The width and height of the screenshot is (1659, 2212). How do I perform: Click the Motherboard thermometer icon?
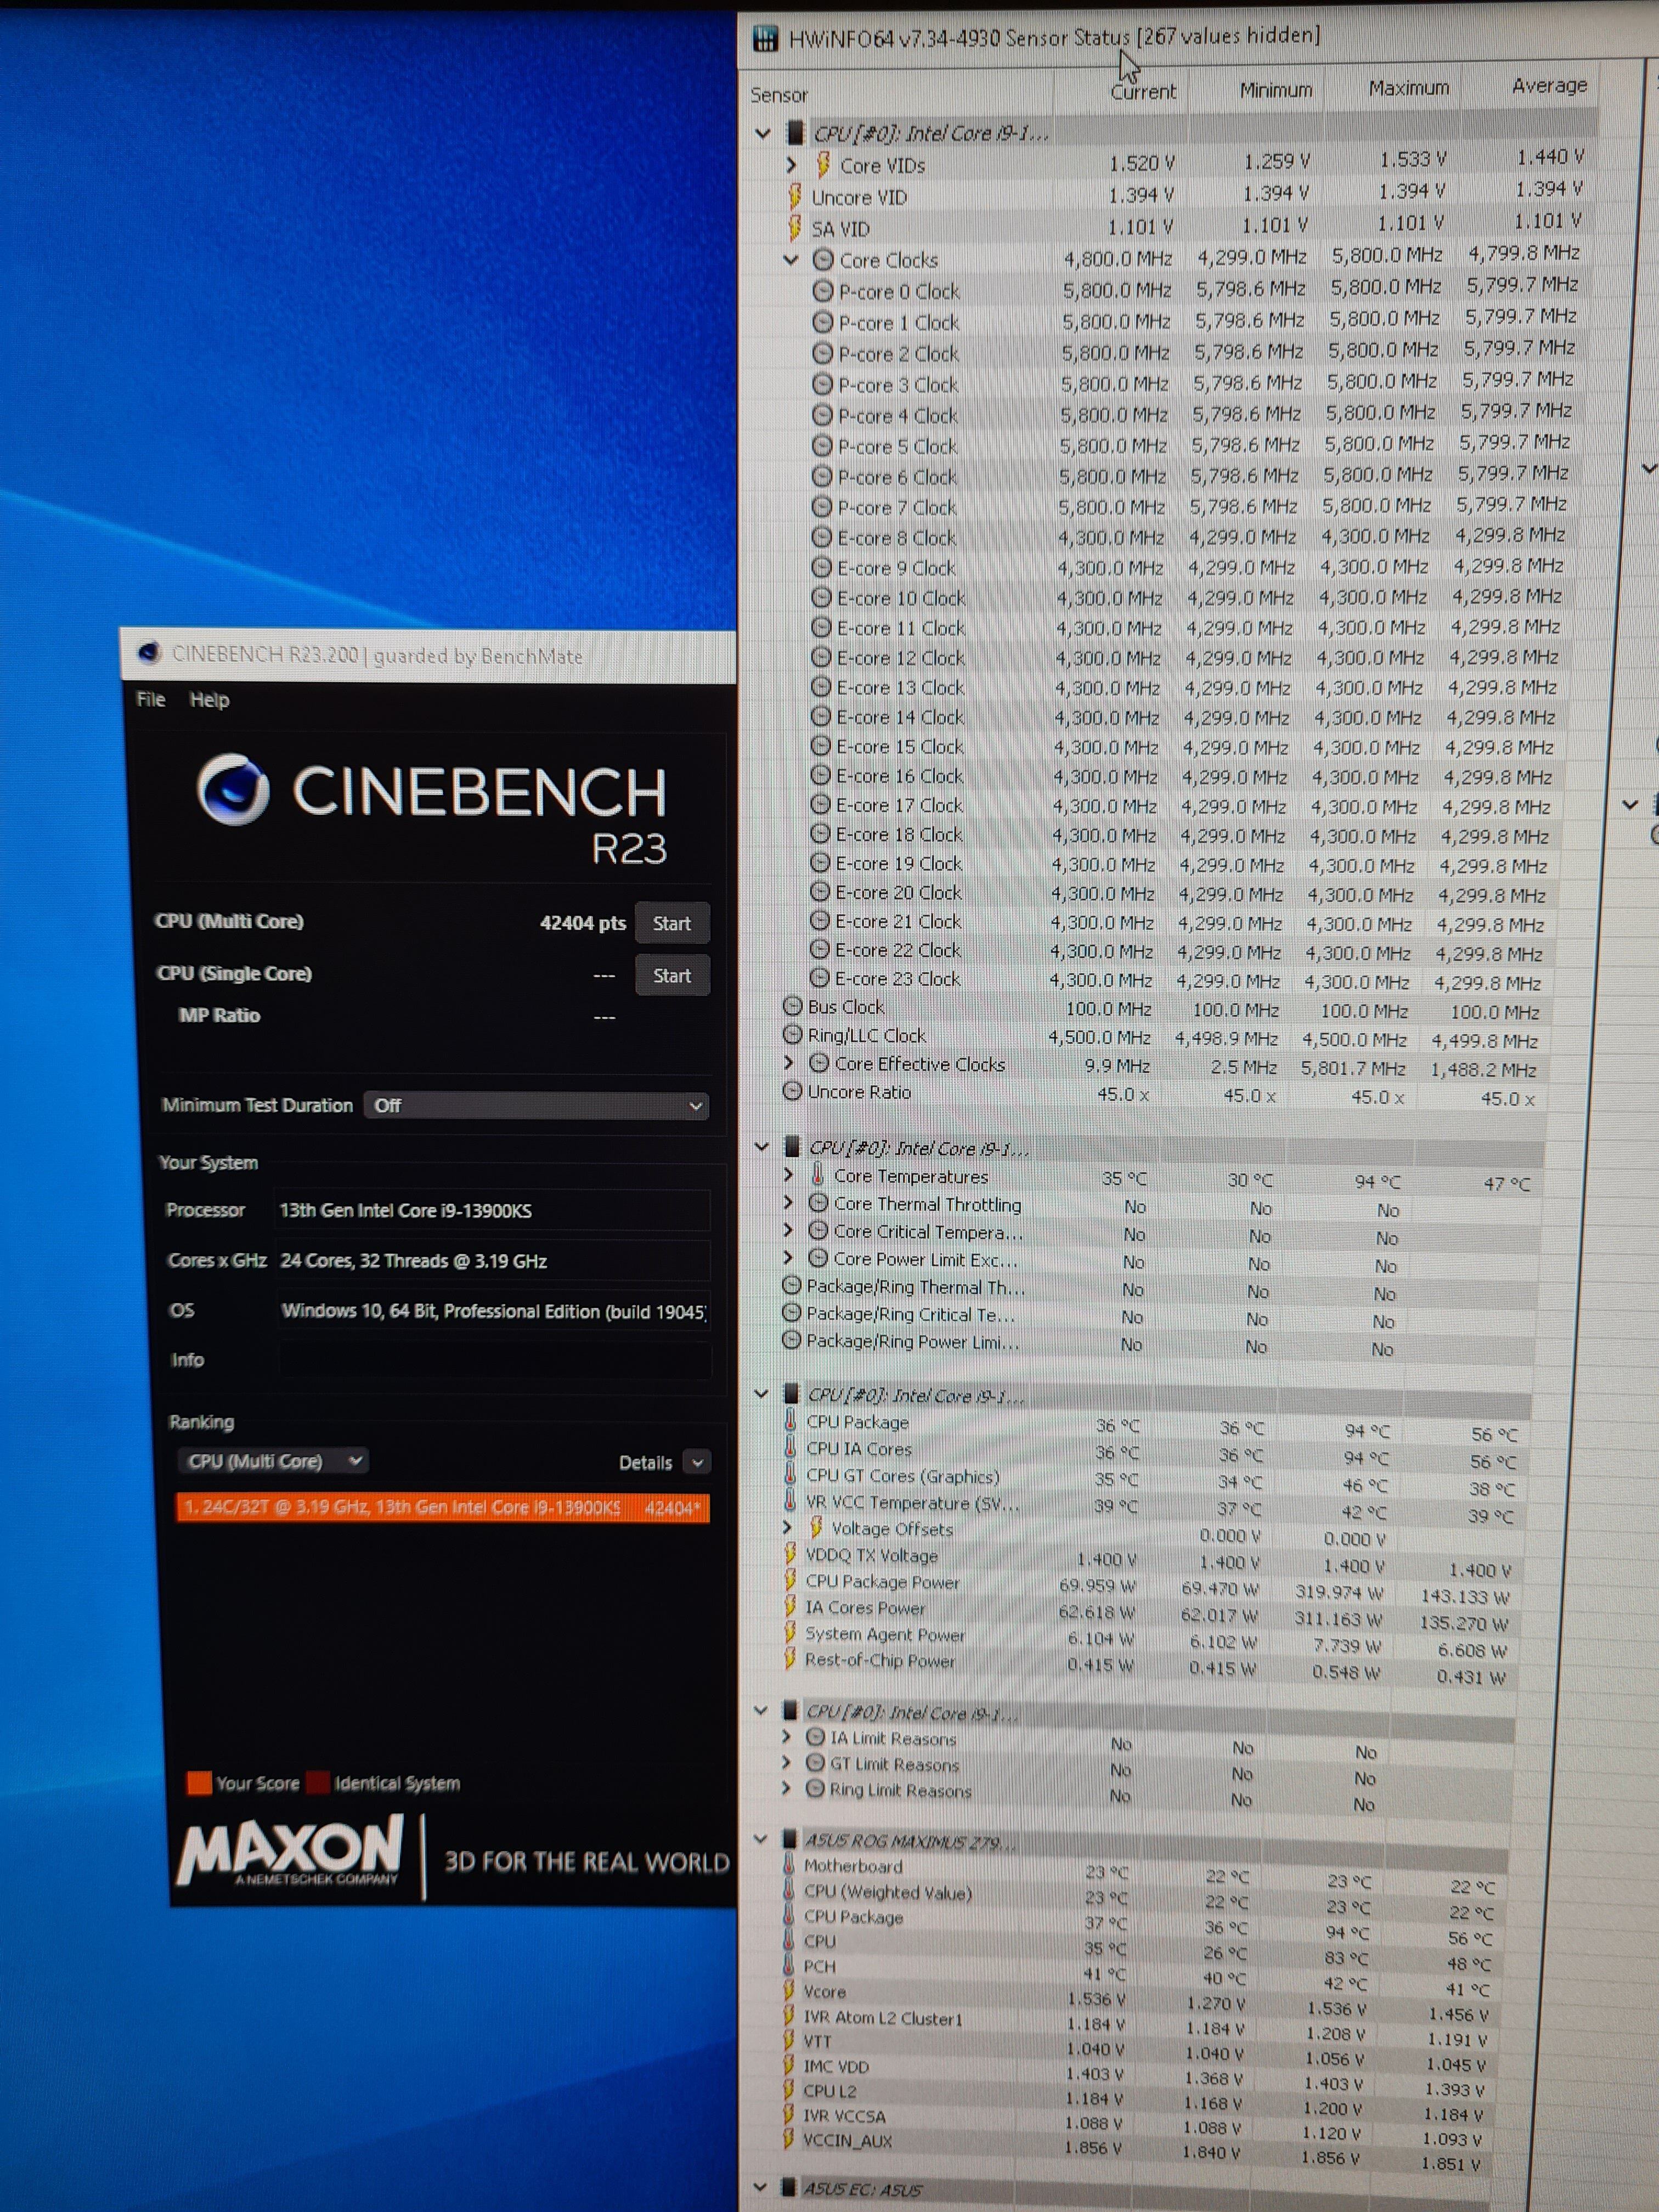[x=789, y=1865]
